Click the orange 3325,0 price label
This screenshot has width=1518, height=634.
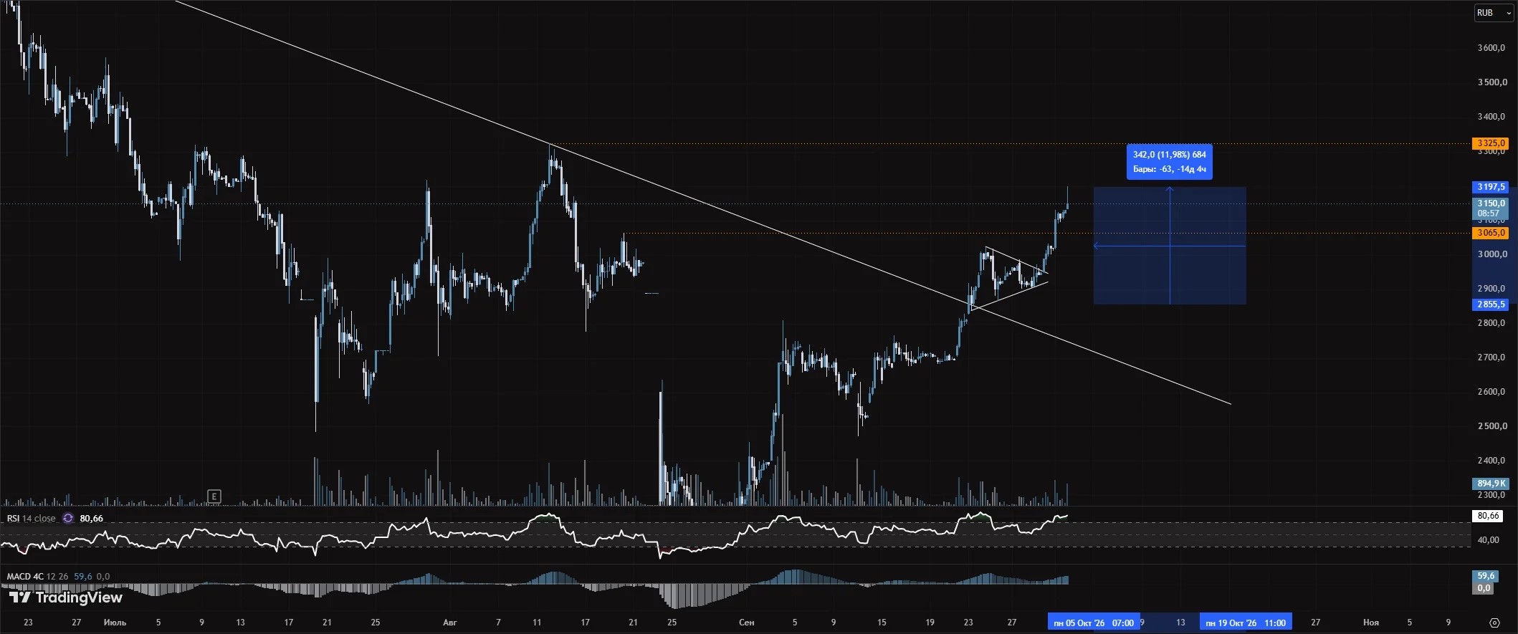tap(1490, 143)
